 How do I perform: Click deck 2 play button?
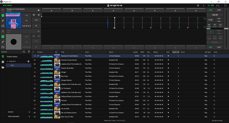36,47
